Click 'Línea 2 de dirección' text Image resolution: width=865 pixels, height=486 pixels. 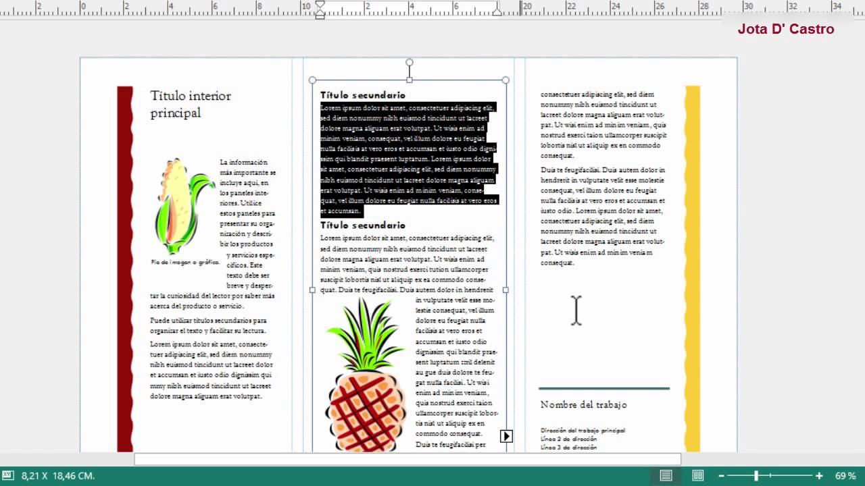568,438
